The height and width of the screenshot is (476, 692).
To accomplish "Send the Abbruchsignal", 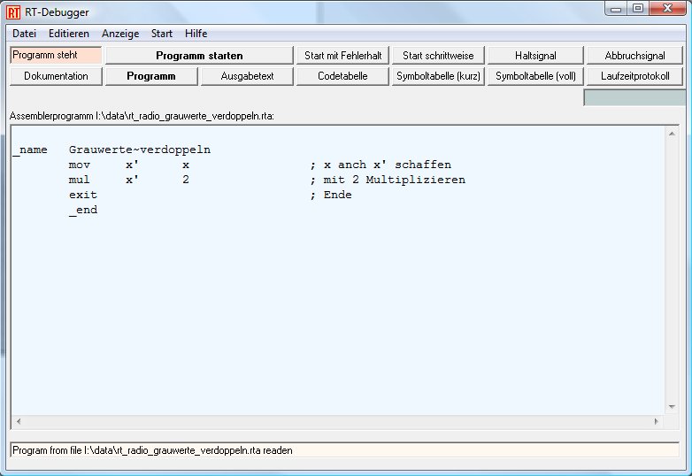I will (634, 56).
